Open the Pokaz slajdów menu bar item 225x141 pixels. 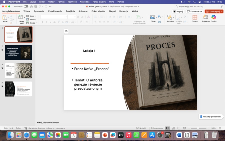99,2
